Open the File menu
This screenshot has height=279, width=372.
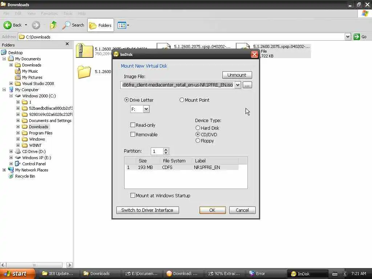coord(6,13)
